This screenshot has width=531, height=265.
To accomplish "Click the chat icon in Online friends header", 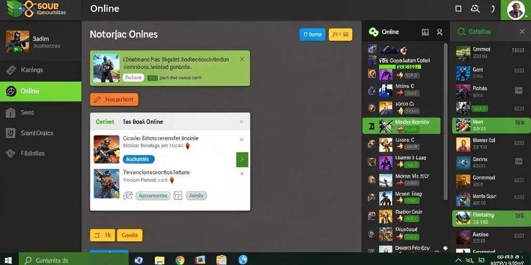I will 425,32.
